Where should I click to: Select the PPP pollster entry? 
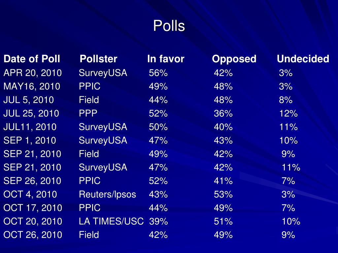tap(88, 113)
